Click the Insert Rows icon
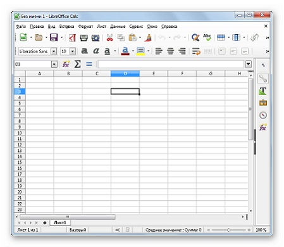 pos(221,37)
